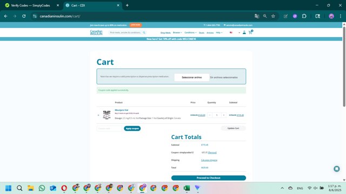Viewport: 346px width, 194px height.
Task: Switch to Verify Codes SimplyCodes tab
Action: (30, 5)
